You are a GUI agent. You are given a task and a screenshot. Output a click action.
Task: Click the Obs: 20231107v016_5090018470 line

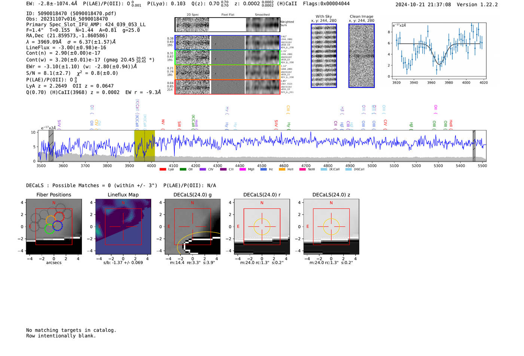coord(67,19)
